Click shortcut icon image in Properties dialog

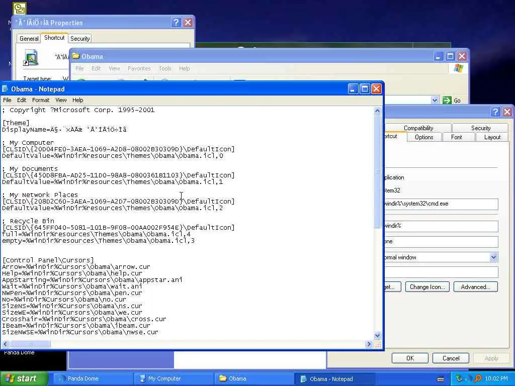pyautogui.click(x=31, y=57)
